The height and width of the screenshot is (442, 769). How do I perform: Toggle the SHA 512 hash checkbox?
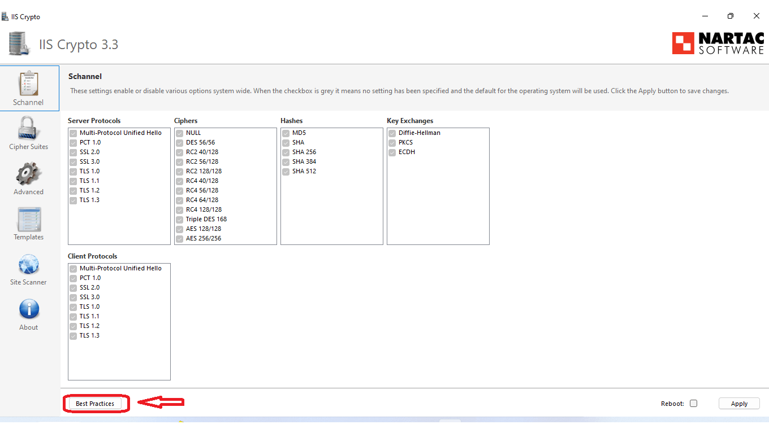[x=286, y=172]
